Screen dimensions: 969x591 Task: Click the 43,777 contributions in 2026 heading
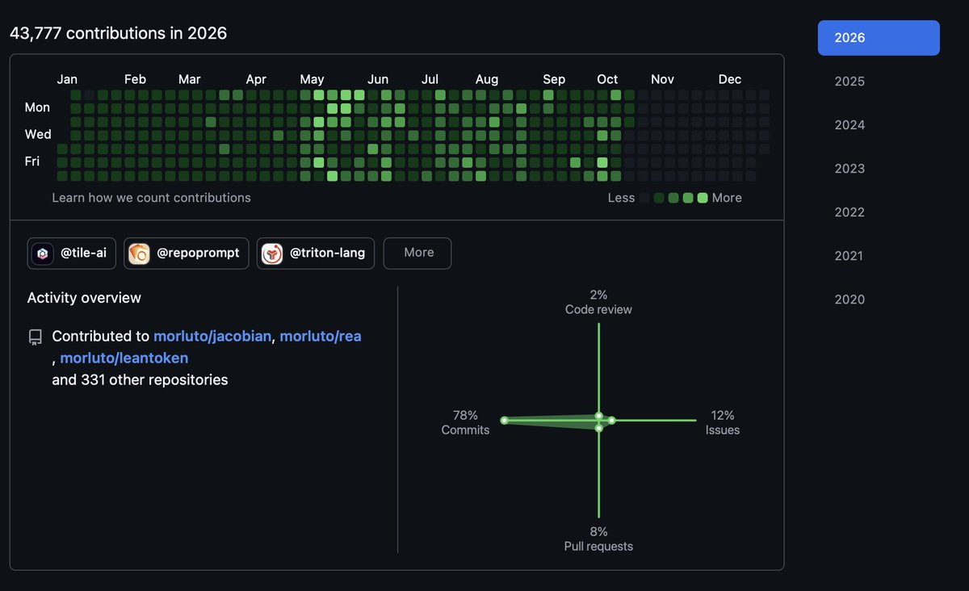[x=118, y=34]
